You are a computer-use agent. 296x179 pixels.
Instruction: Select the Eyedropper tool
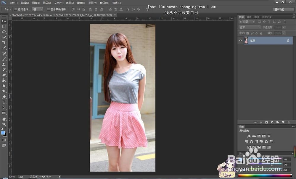pyautogui.click(x=4, y=48)
